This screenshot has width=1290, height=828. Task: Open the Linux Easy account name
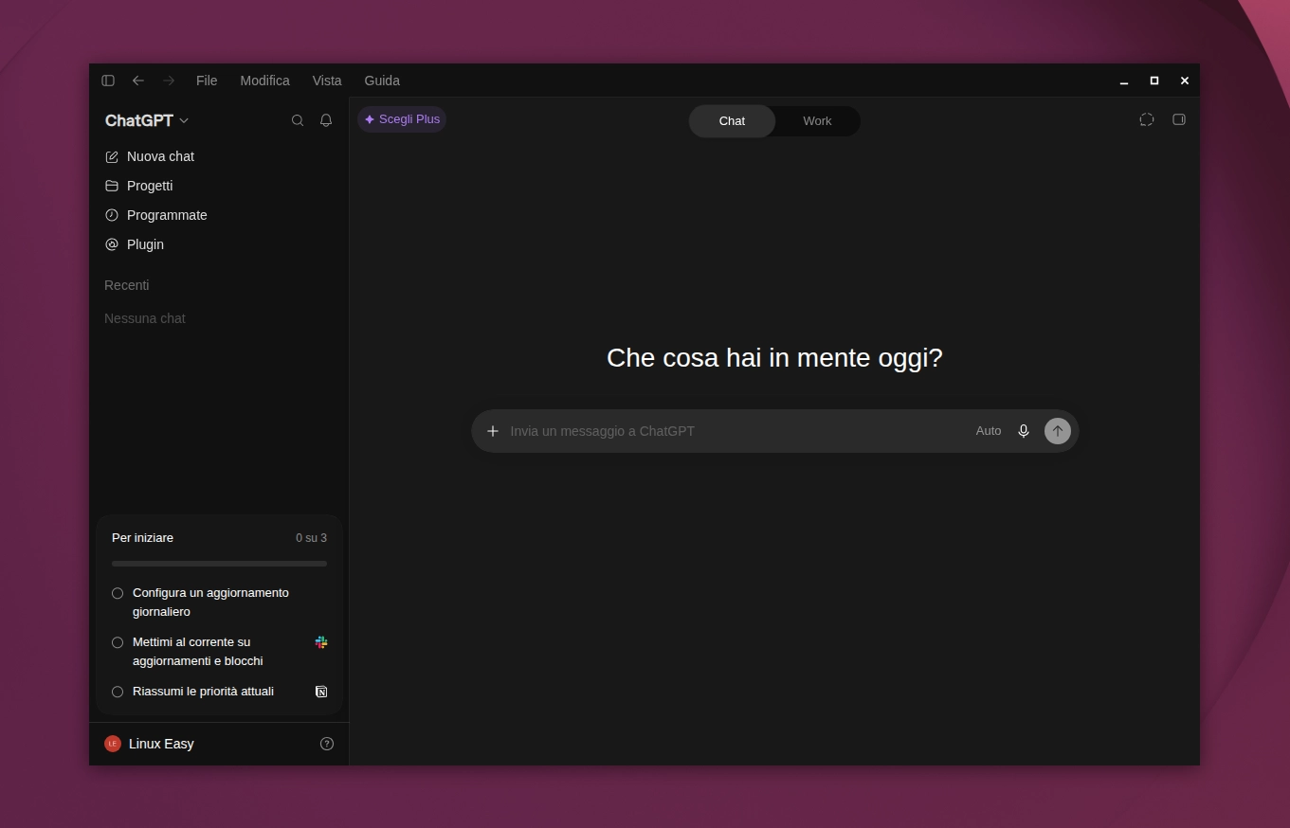pyautogui.click(x=161, y=744)
